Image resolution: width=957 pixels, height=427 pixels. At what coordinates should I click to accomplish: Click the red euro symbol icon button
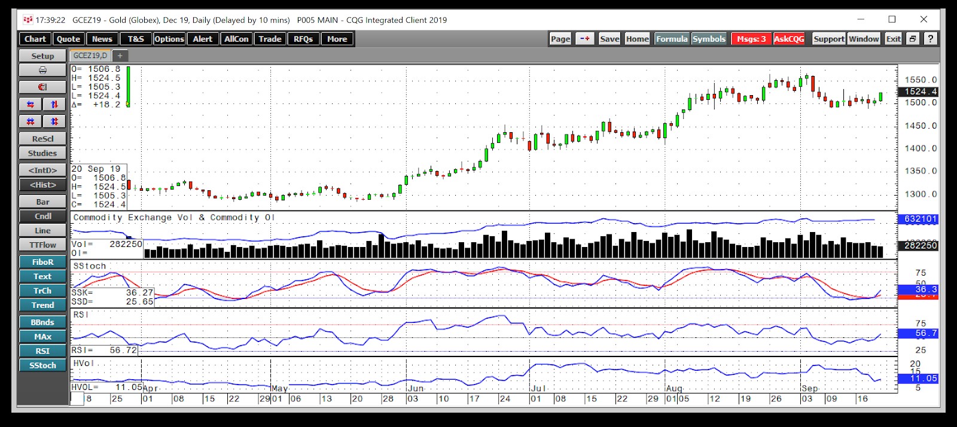pos(42,87)
